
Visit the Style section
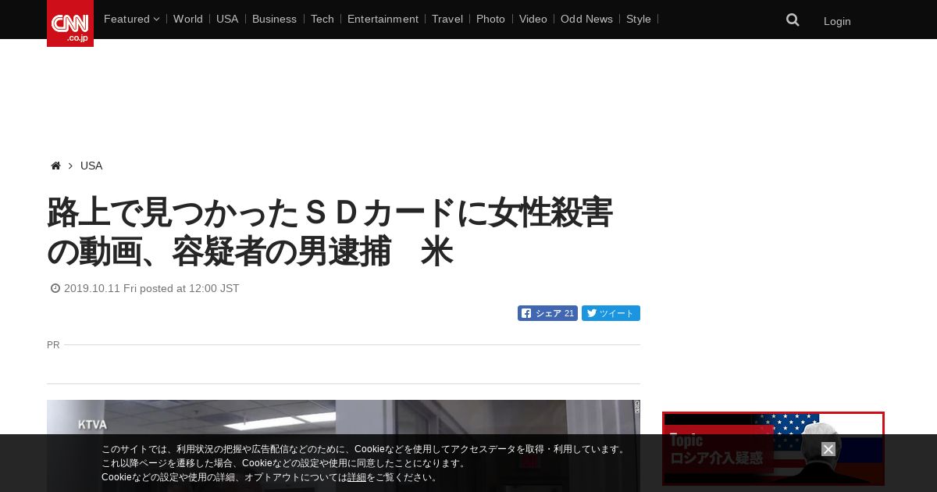[x=639, y=19]
